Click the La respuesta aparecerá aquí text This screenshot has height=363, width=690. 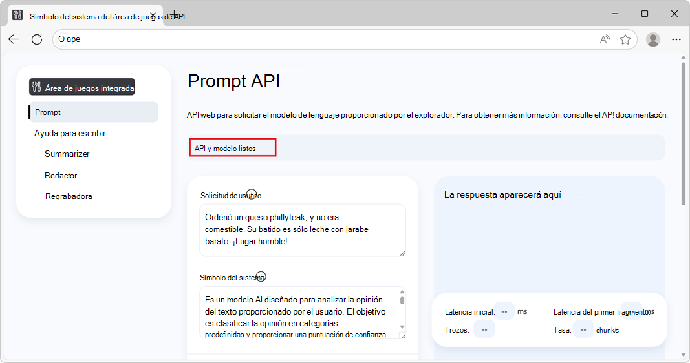(x=502, y=194)
